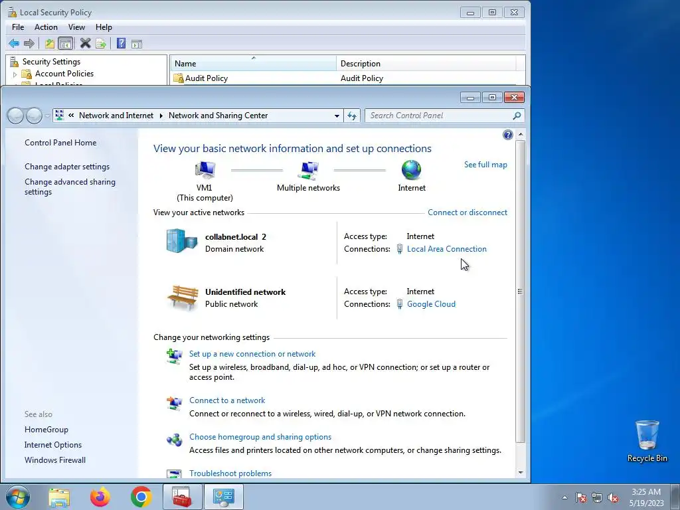680x510 pixels.
Task: Click the Internet globe icon
Action: [411, 170]
